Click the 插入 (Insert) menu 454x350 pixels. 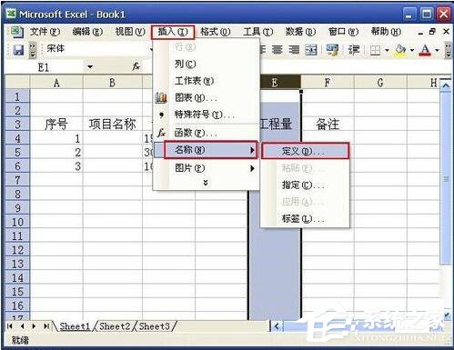(x=173, y=32)
